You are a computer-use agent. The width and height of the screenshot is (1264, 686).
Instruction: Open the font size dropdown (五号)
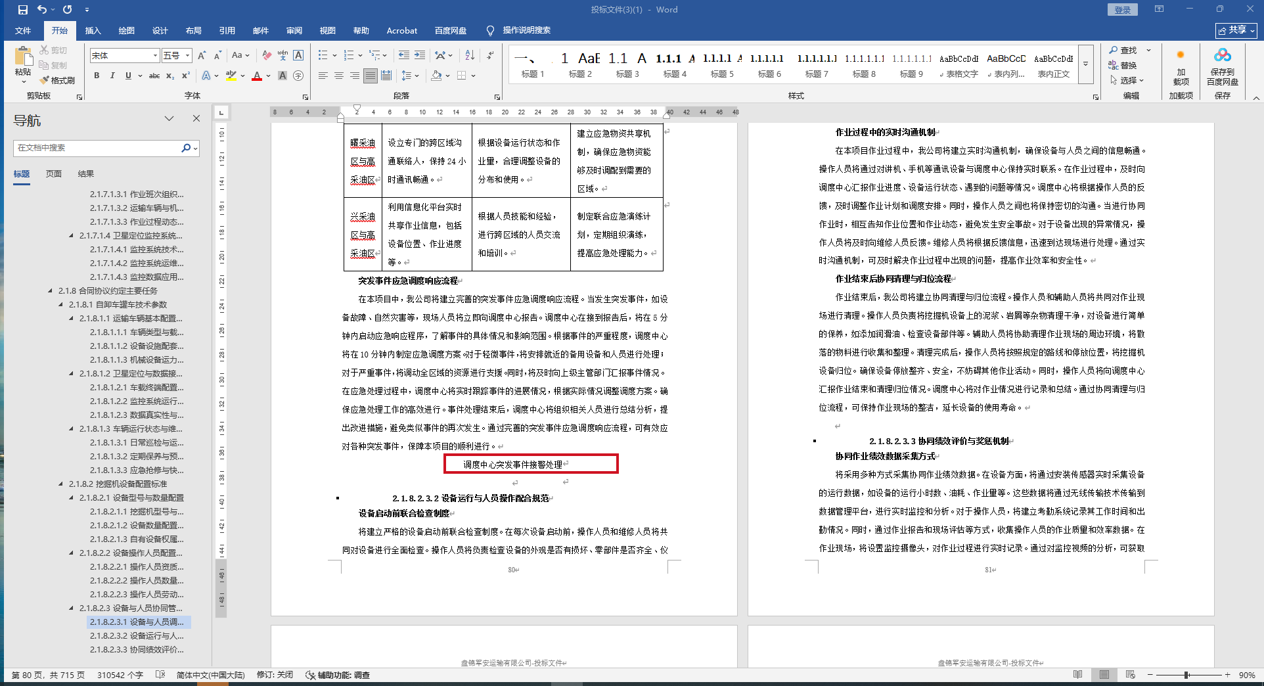[187, 56]
